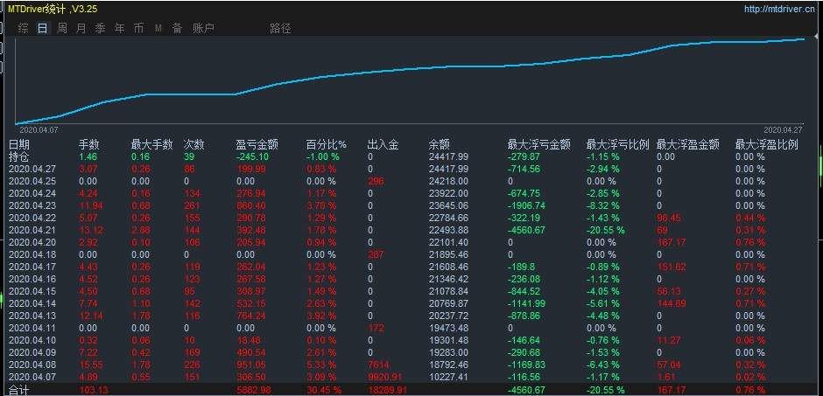The image size is (823, 396).
Task: Select the 2020.04.24 date row
Action: click(31, 193)
